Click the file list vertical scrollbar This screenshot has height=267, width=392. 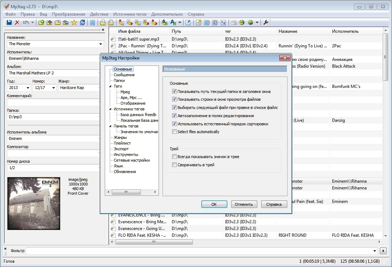[x=385, y=57]
